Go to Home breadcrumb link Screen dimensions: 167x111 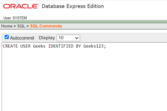pos(7,26)
